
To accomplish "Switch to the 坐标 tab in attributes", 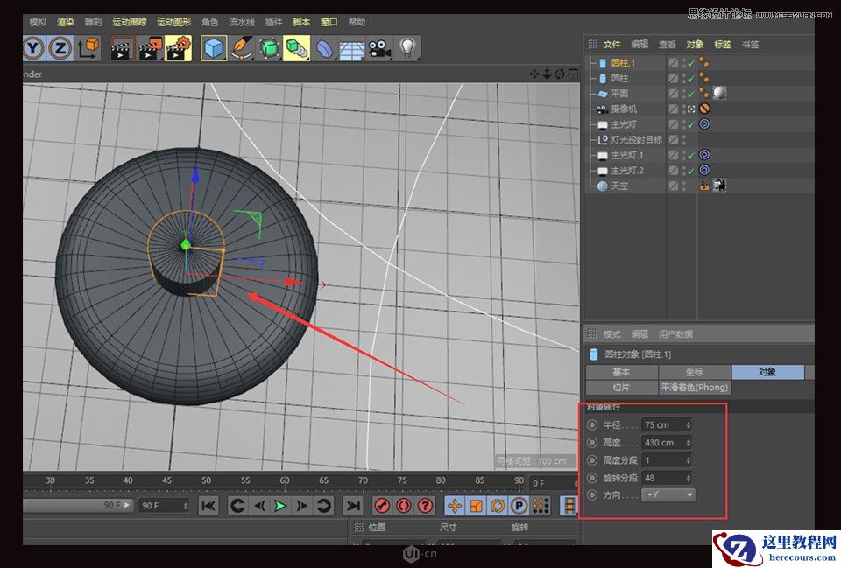I will click(x=695, y=371).
